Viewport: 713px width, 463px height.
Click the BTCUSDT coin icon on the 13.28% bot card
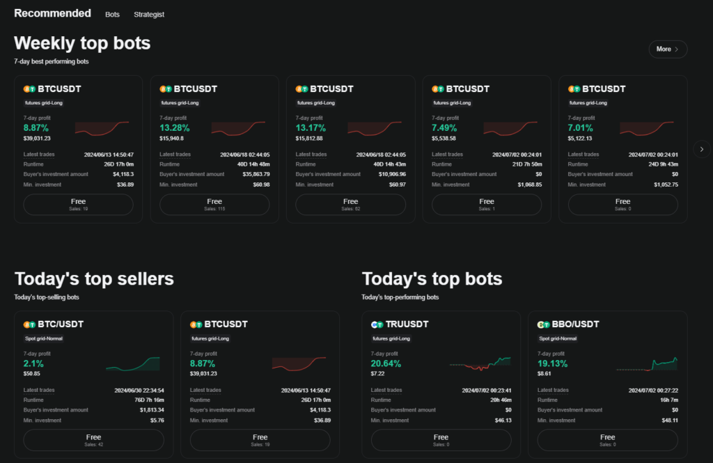pos(167,89)
